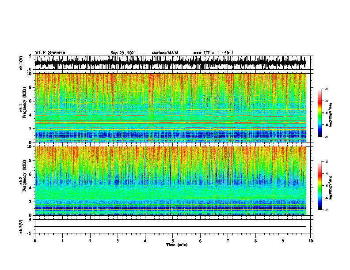
Task: Click the time axis tick labeled 8
Action: [x=255, y=241]
